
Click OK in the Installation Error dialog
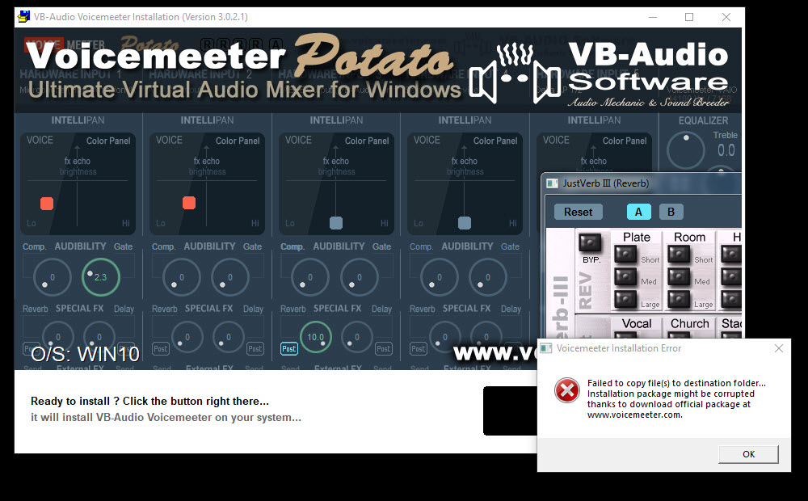[x=748, y=454]
